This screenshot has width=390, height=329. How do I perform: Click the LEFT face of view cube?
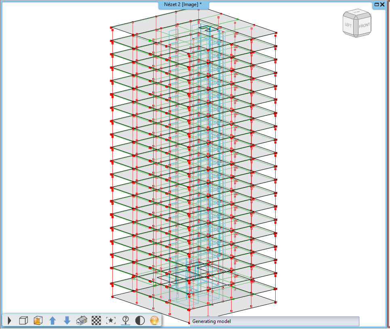coord(348,25)
